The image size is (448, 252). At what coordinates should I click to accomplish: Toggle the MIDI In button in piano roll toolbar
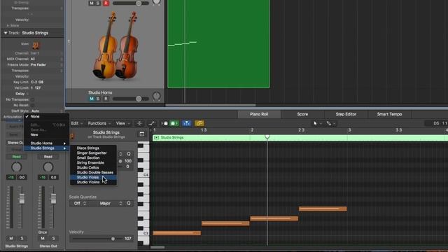click(165, 123)
